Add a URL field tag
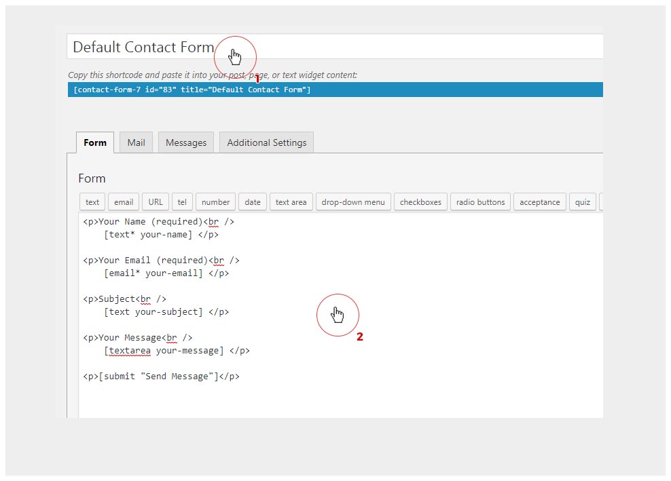 (156, 202)
